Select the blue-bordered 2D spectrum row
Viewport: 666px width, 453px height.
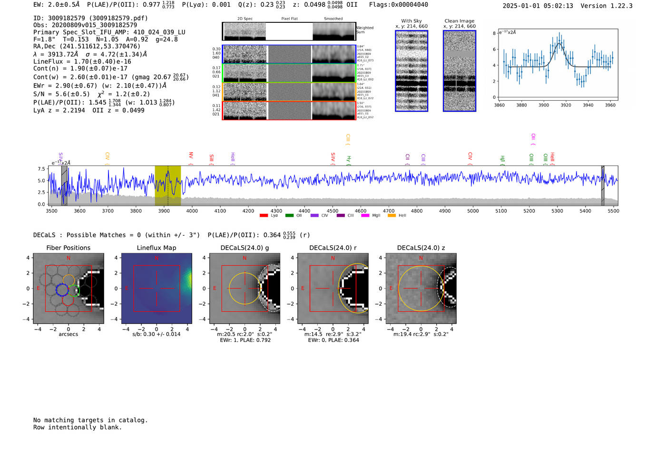289,54
